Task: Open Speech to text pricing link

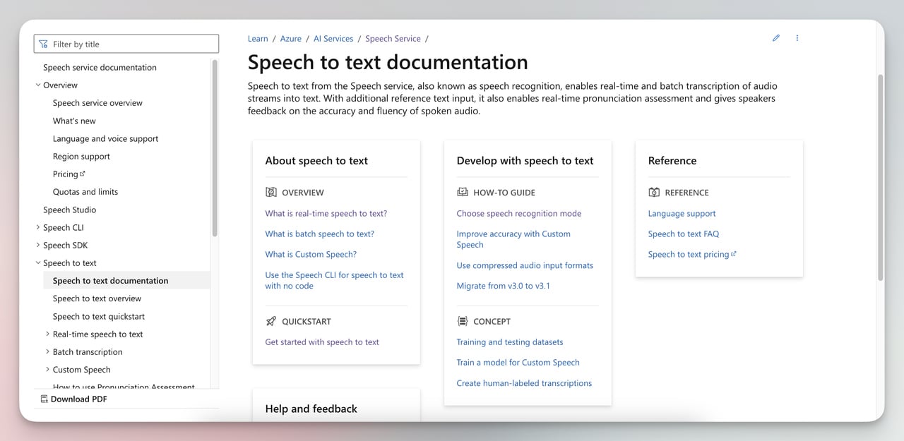Action: 689,255
